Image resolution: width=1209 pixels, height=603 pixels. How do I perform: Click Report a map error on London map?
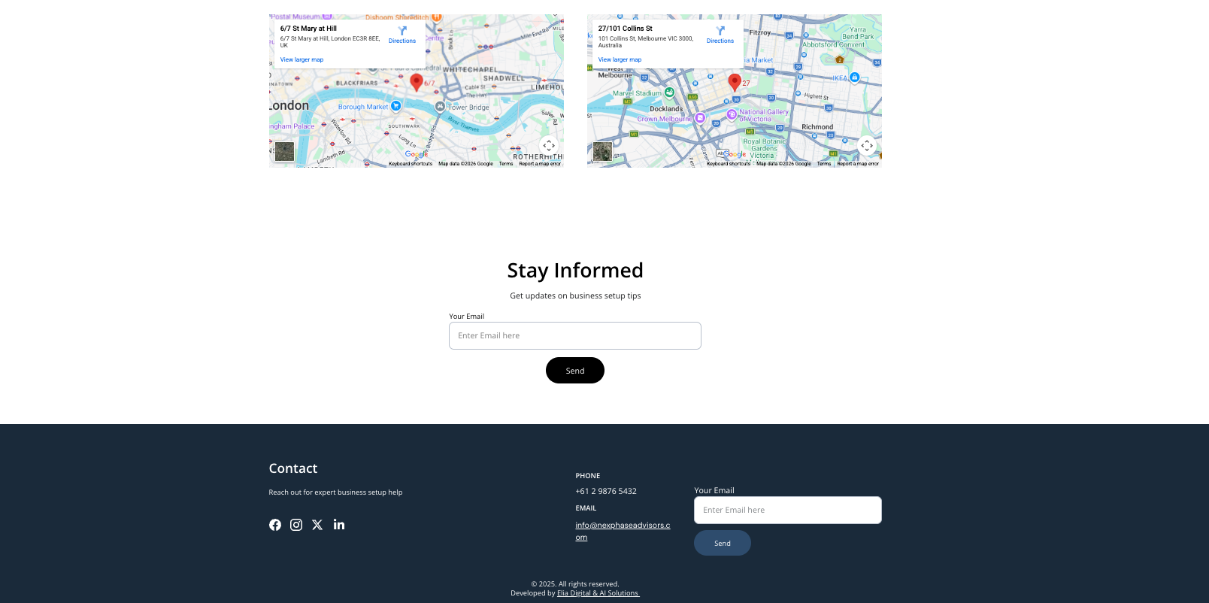(540, 164)
